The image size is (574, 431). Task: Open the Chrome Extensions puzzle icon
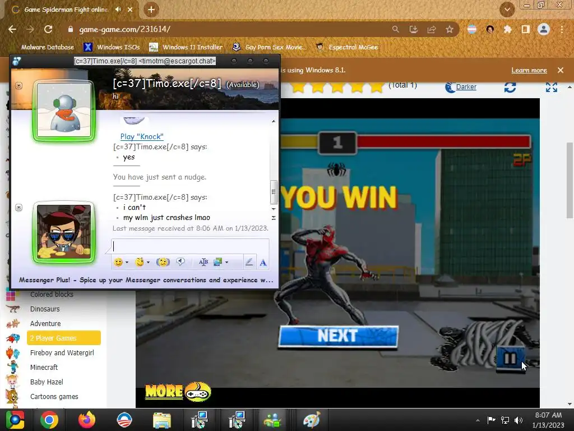point(507,29)
